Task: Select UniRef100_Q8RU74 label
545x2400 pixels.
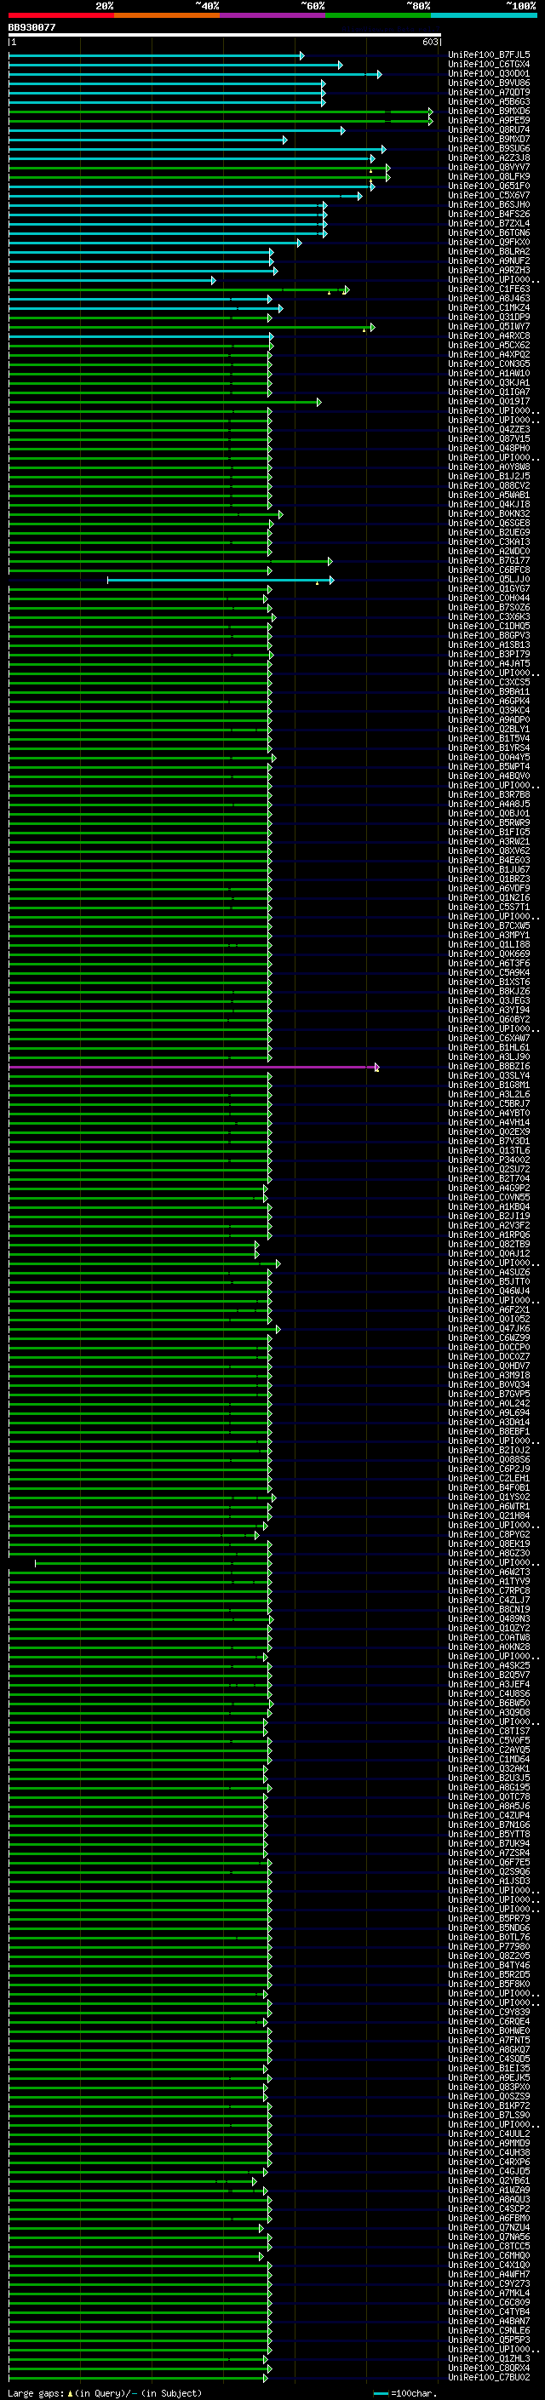Action: (489, 130)
